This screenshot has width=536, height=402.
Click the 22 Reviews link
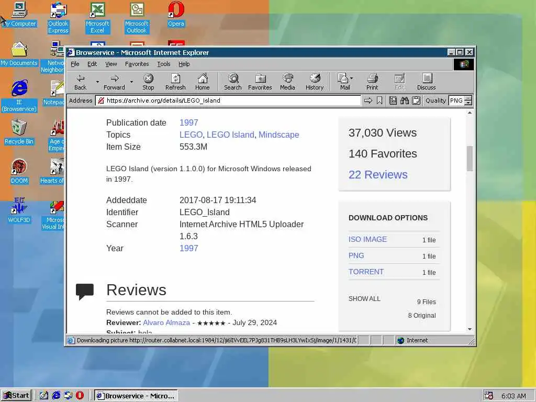[x=378, y=175]
